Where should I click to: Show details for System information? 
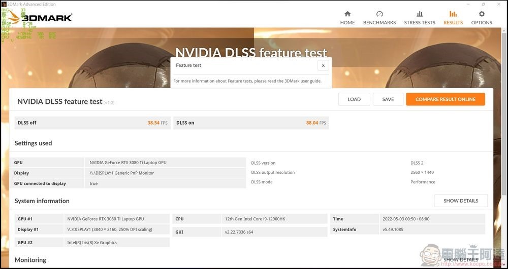pyautogui.click(x=461, y=201)
